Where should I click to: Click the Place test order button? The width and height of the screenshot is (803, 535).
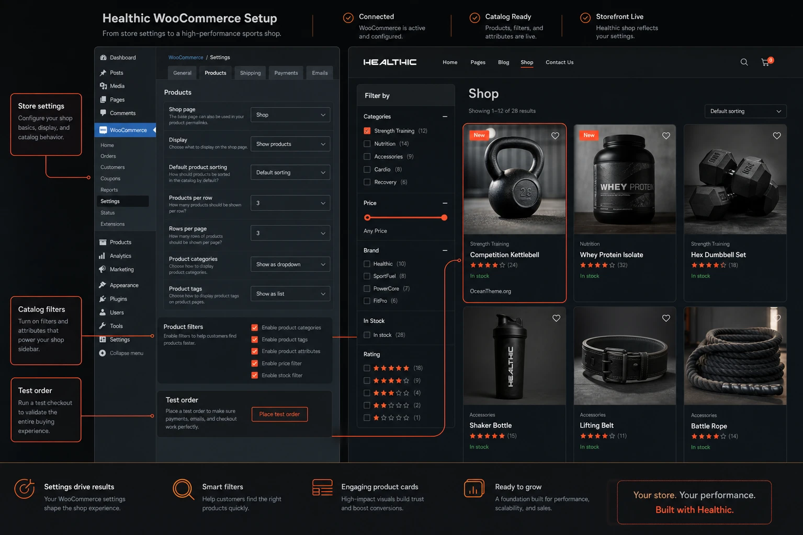(280, 414)
